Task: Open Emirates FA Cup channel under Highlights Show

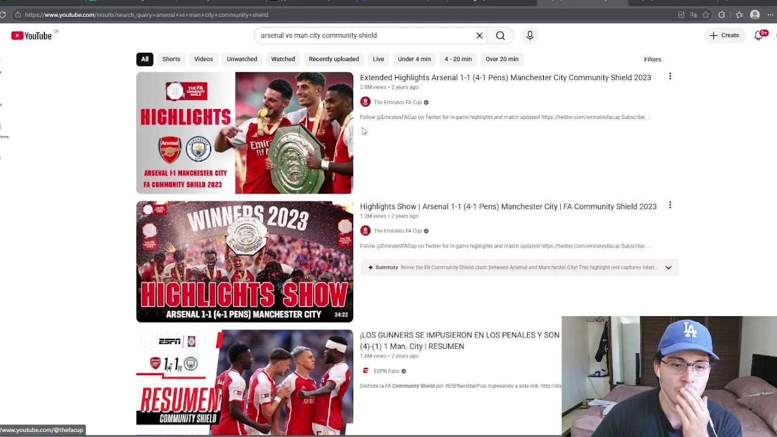Action: tap(398, 231)
